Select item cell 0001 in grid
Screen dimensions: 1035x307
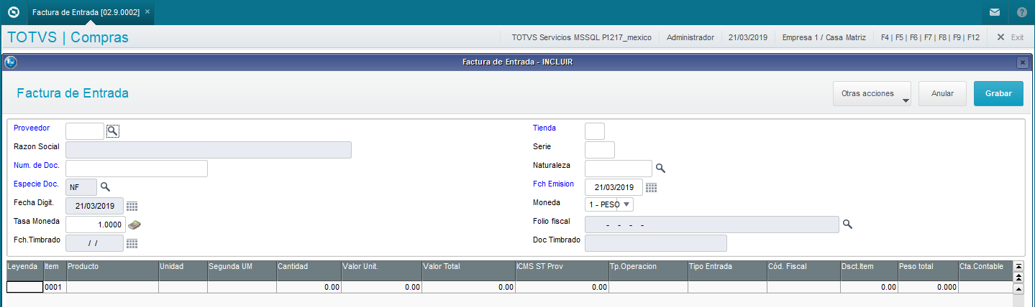click(54, 287)
